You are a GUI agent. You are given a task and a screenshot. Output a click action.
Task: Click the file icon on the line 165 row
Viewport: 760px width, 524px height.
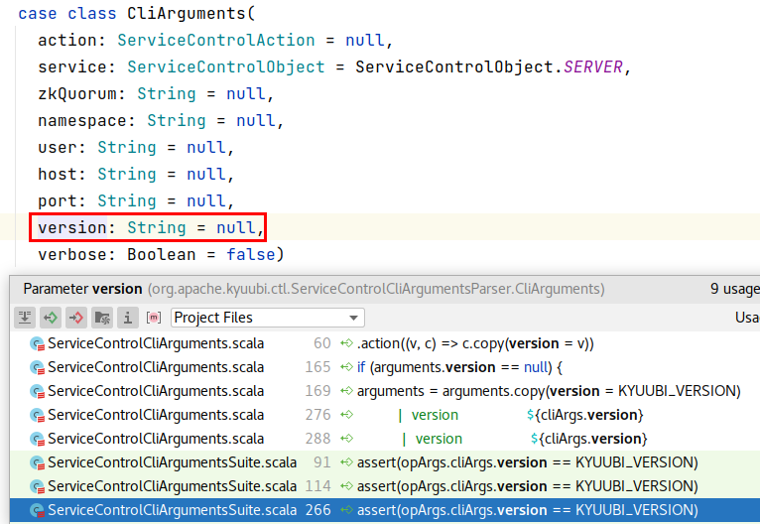pyautogui.click(x=38, y=367)
